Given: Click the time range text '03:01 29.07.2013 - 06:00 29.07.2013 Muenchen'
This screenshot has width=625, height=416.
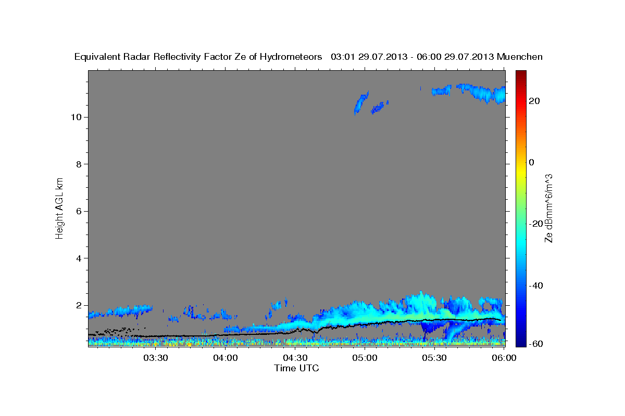Looking at the screenshot, I should (437, 57).
